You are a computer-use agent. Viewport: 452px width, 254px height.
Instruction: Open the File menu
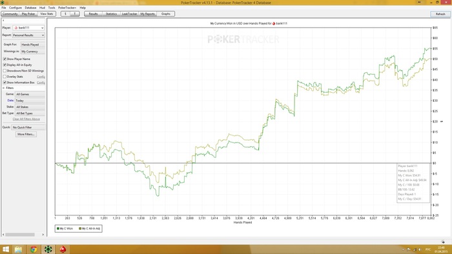pos(4,8)
